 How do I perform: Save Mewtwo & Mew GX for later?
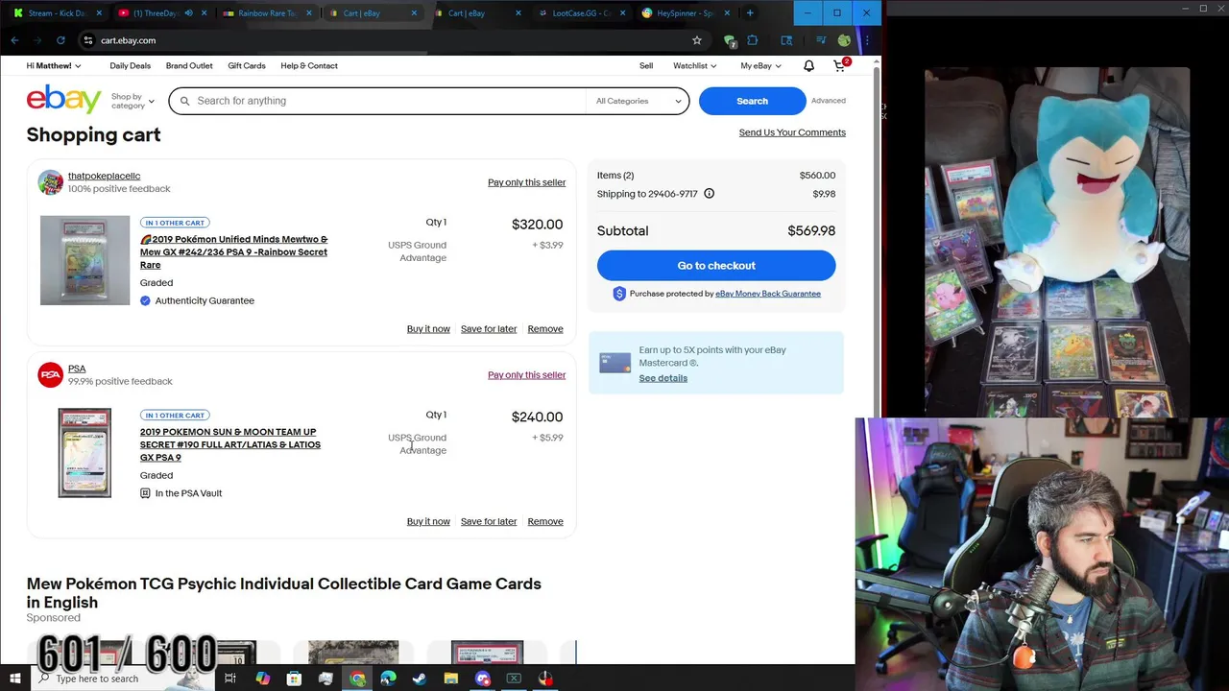pos(489,329)
